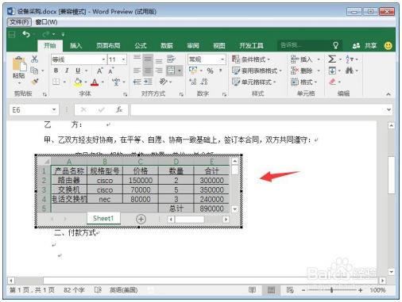
Task: Toggle merge and center cells
Action: click(x=171, y=71)
